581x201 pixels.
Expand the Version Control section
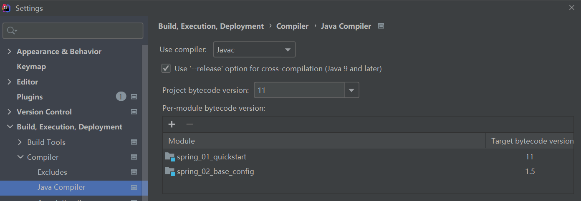tap(10, 112)
